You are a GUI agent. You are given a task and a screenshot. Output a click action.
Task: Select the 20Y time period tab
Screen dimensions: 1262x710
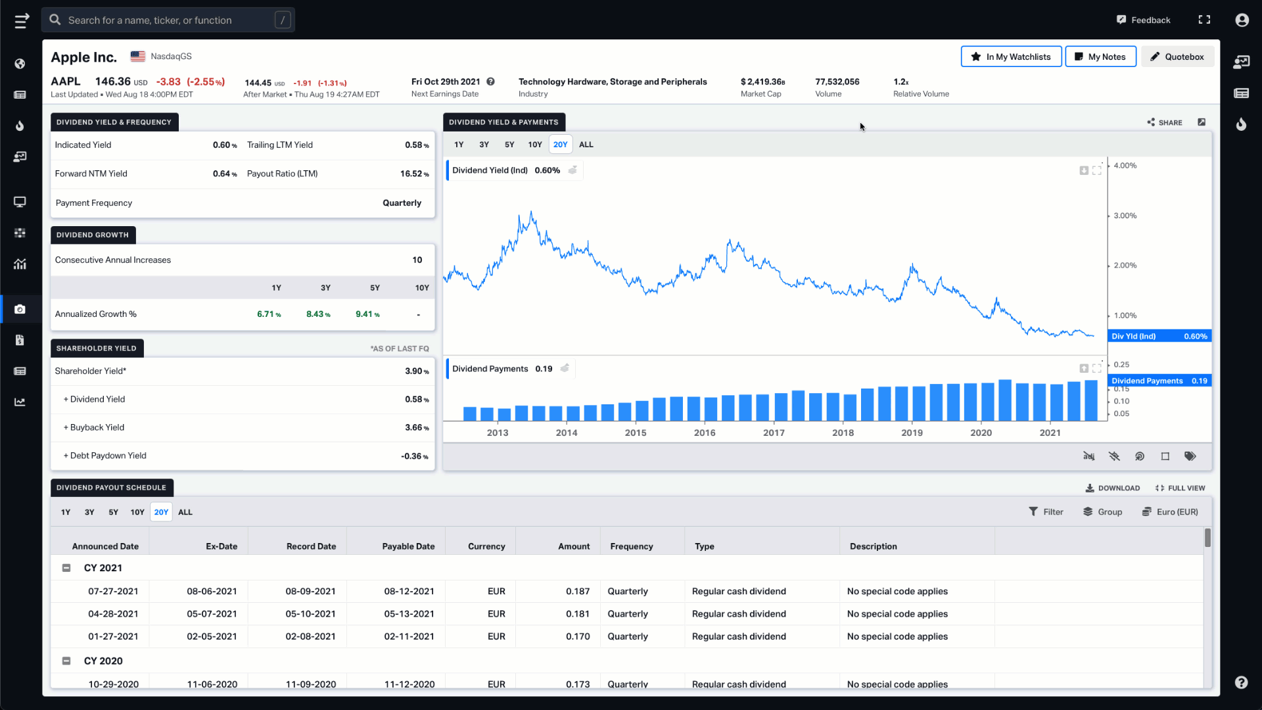click(561, 144)
